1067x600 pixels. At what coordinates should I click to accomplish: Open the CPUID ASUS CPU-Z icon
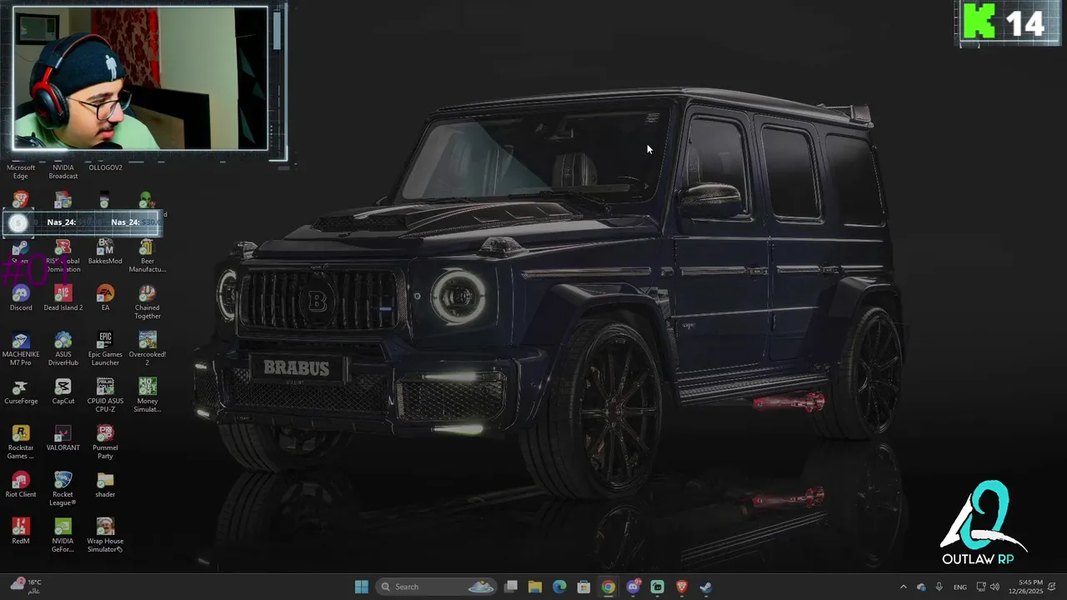point(105,396)
